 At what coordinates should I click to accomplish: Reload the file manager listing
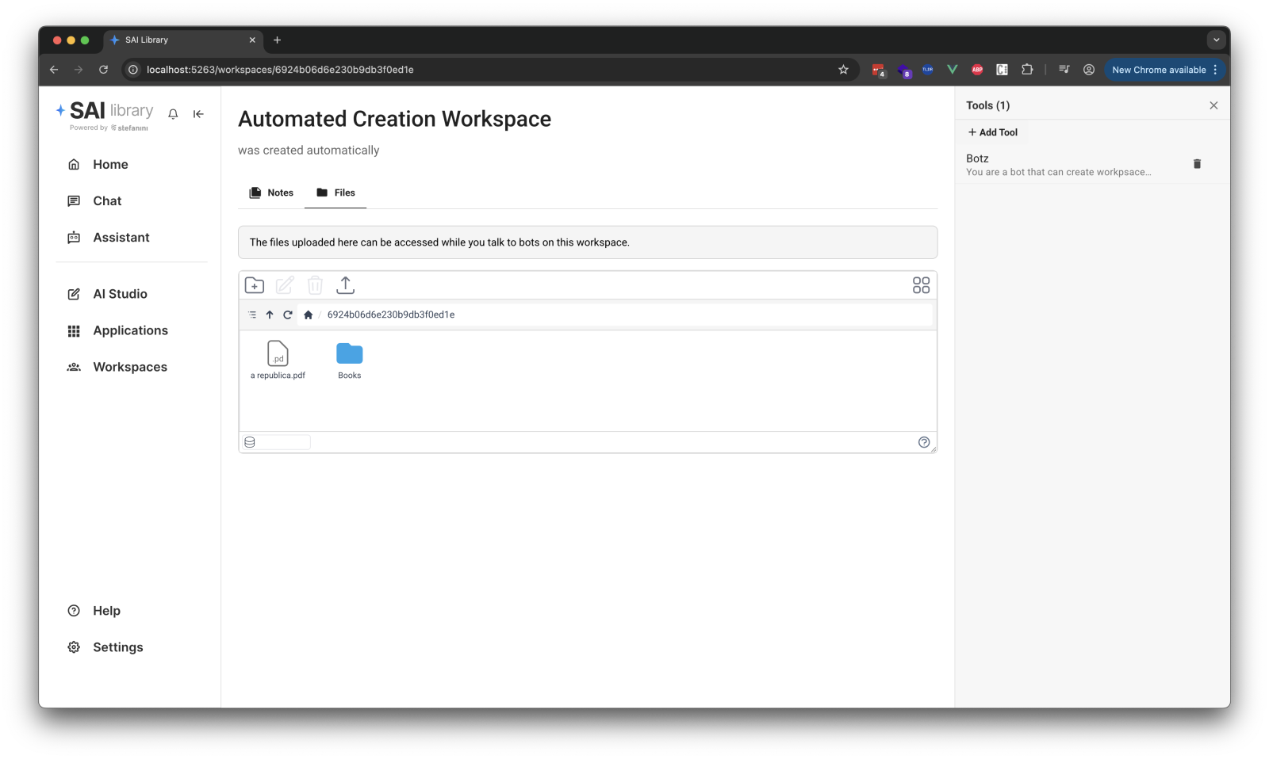click(x=288, y=315)
